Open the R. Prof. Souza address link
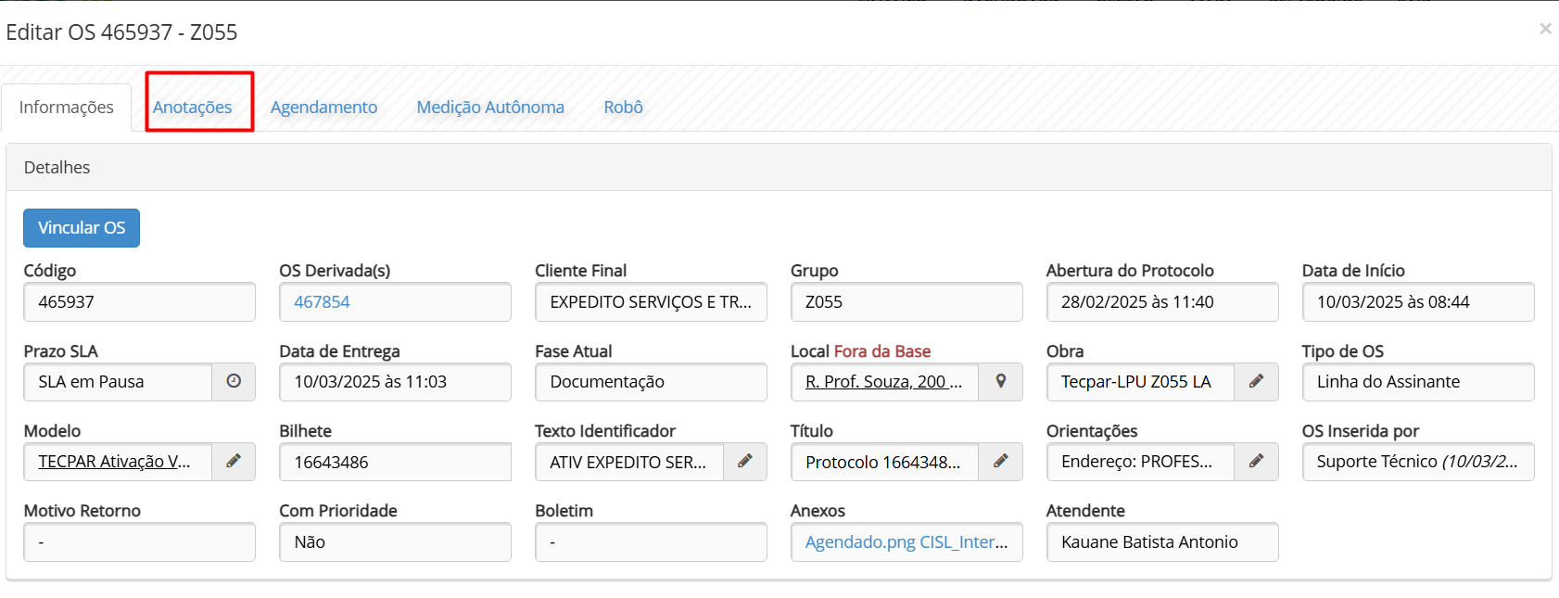 [883, 381]
